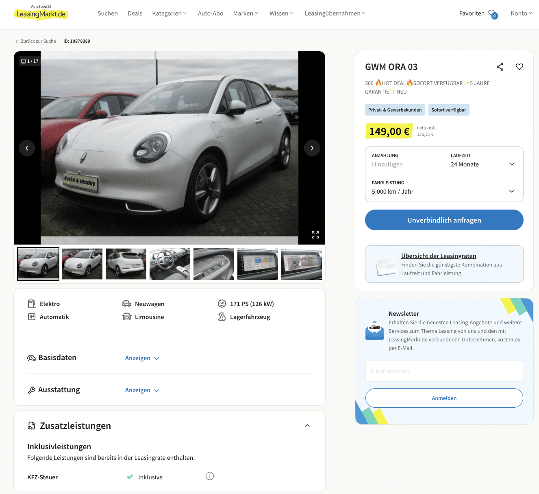Image resolution: width=539 pixels, height=494 pixels.
Task: Select first thumbnail of front view
Action: point(38,264)
